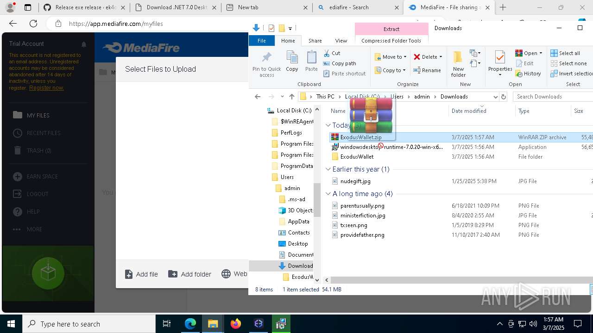This screenshot has height=333, width=593.
Task: Click the Up one level arrow
Action: [291, 97]
